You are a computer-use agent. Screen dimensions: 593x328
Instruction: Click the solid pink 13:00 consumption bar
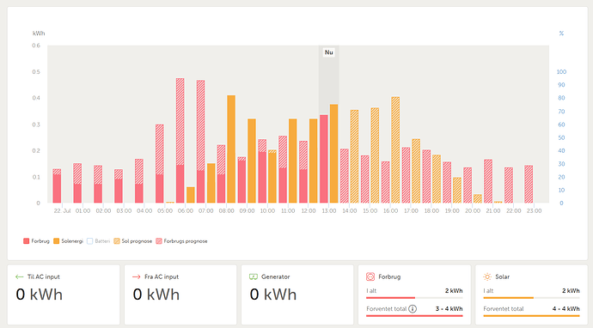click(x=324, y=159)
